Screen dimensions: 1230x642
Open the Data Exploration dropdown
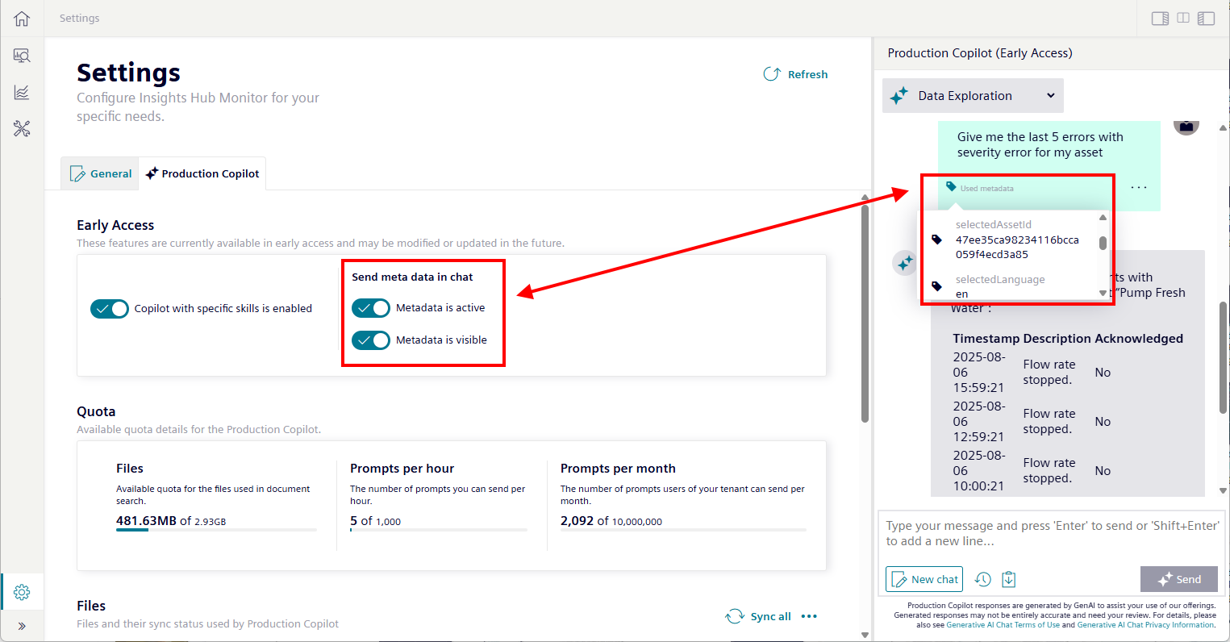[973, 96]
